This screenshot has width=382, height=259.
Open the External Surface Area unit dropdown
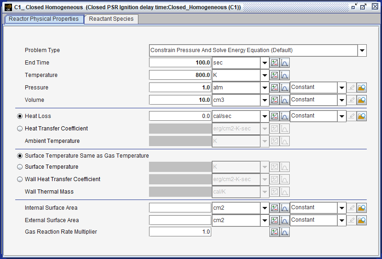(264, 221)
